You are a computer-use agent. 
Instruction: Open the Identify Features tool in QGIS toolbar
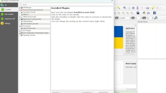point(125,8)
